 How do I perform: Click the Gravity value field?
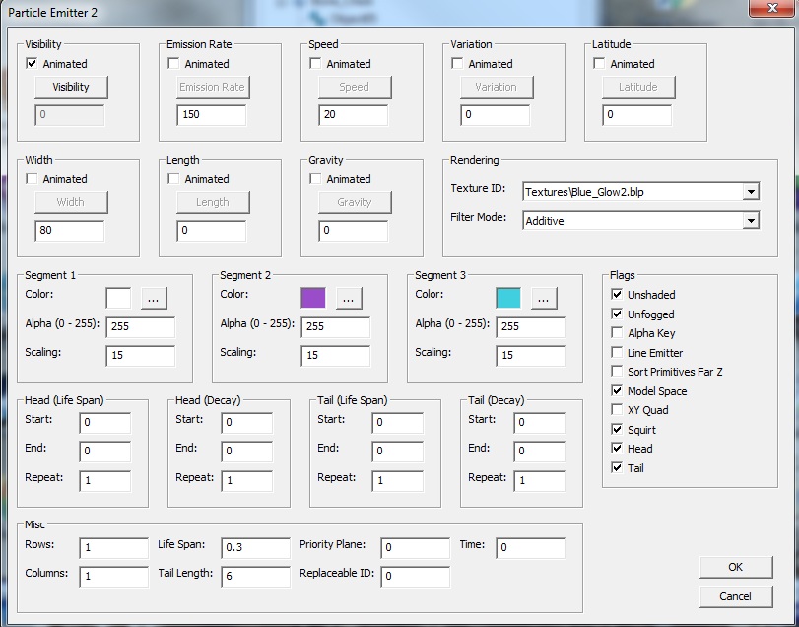pos(353,231)
